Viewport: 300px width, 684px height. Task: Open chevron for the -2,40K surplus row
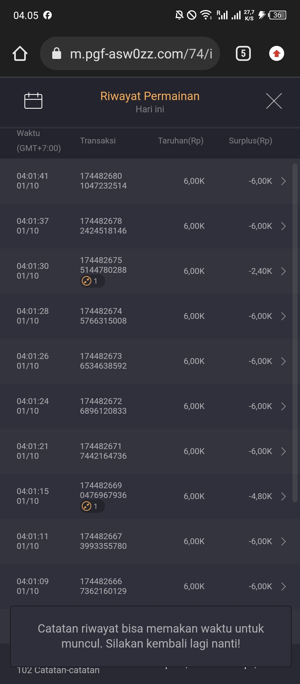(283, 271)
